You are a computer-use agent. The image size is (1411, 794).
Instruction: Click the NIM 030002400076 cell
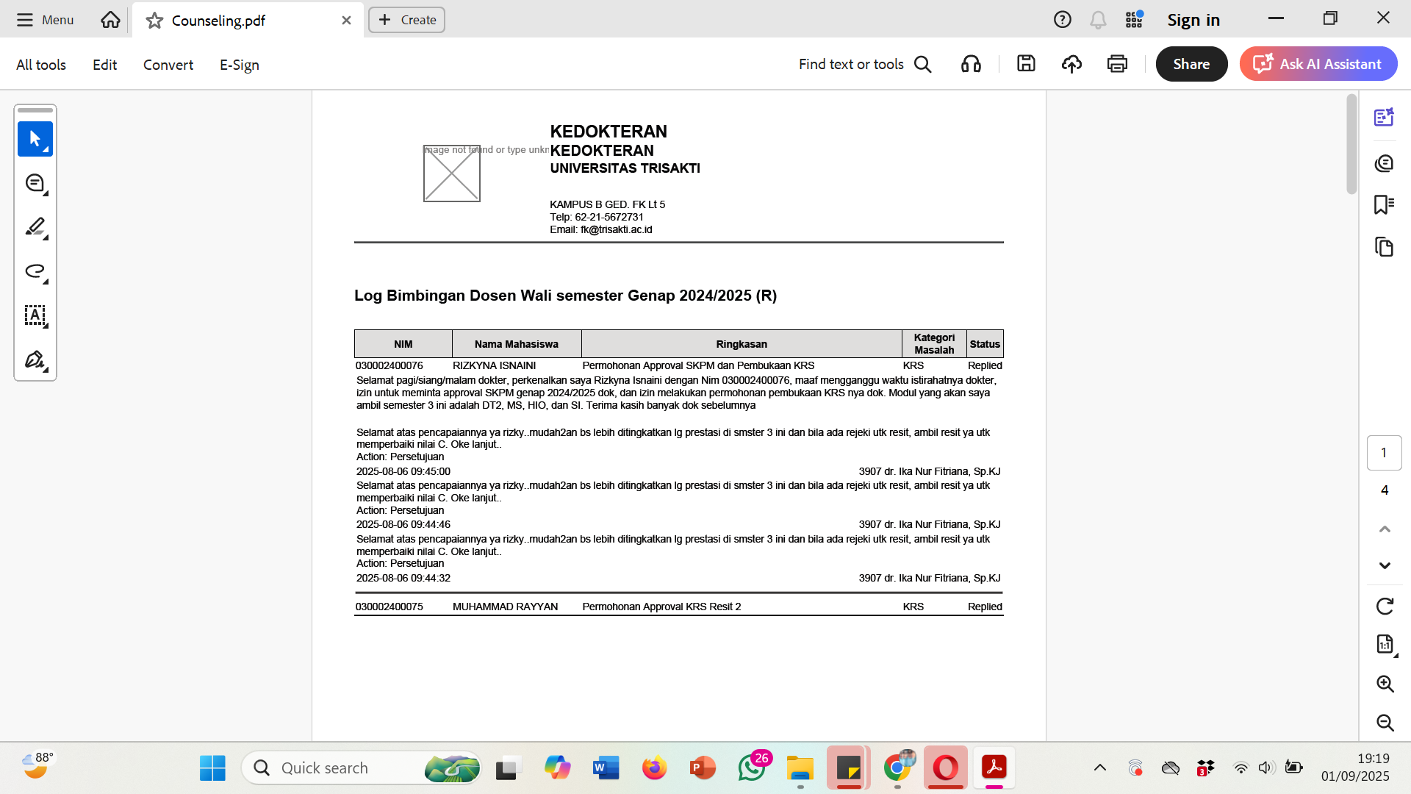point(389,365)
